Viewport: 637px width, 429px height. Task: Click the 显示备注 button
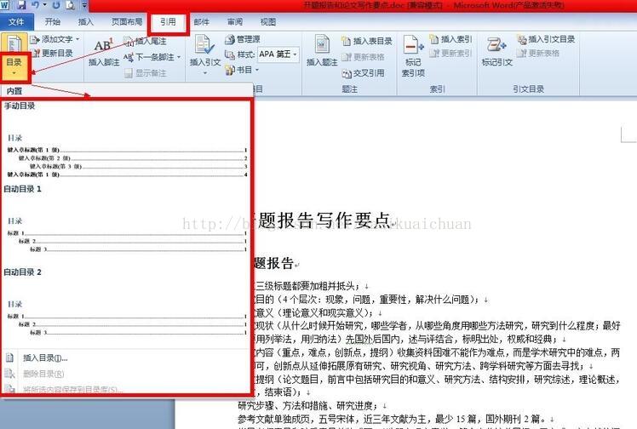[x=146, y=73]
